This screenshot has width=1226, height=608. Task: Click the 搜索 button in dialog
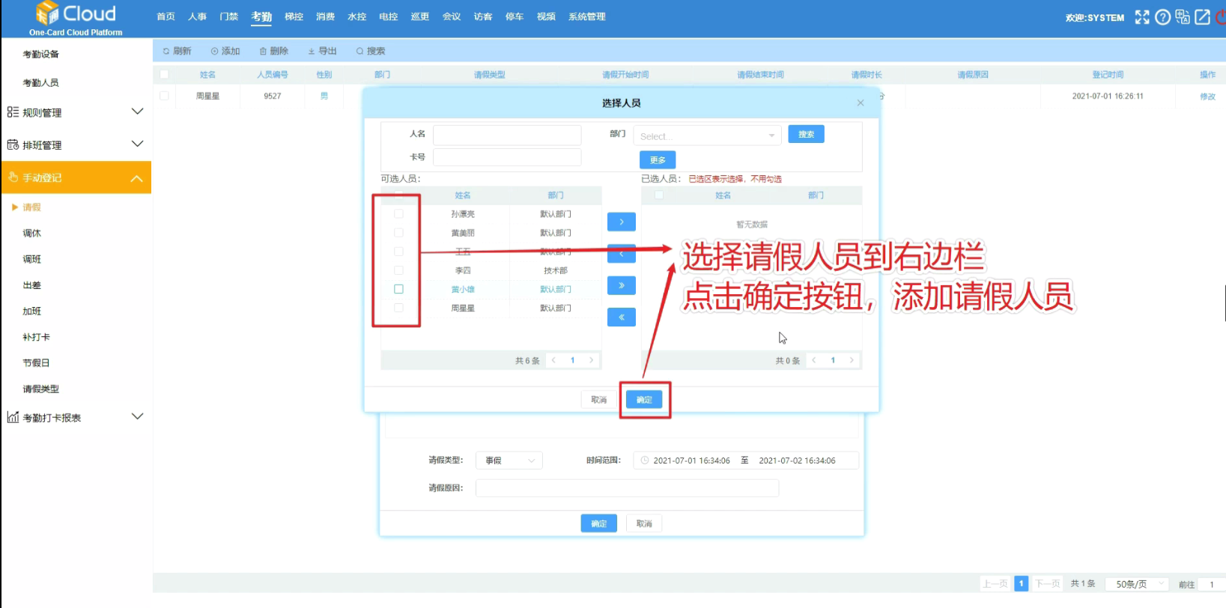(806, 134)
